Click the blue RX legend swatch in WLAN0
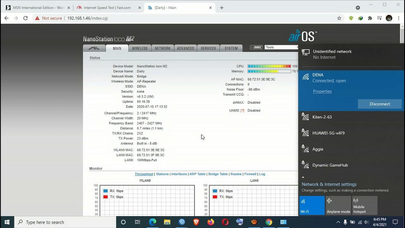This screenshot has width=405, height=228. click(x=105, y=191)
